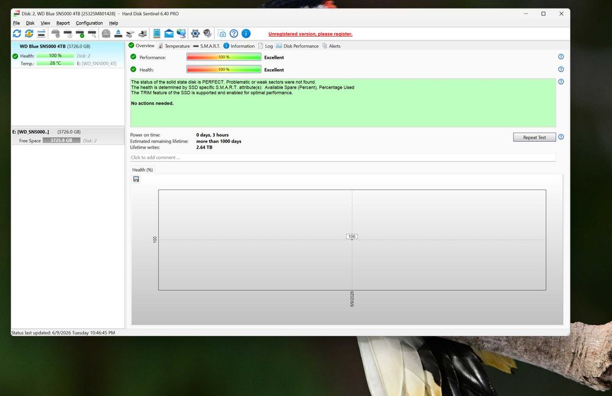This screenshot has height=396, width=612.
Task: Click the globe with monitor network icon
Action: [181, 34]
